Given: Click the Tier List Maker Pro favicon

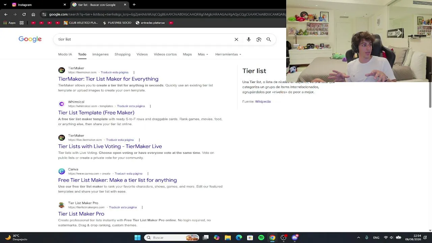Looking at the screenshot, I should coord(61,205).
